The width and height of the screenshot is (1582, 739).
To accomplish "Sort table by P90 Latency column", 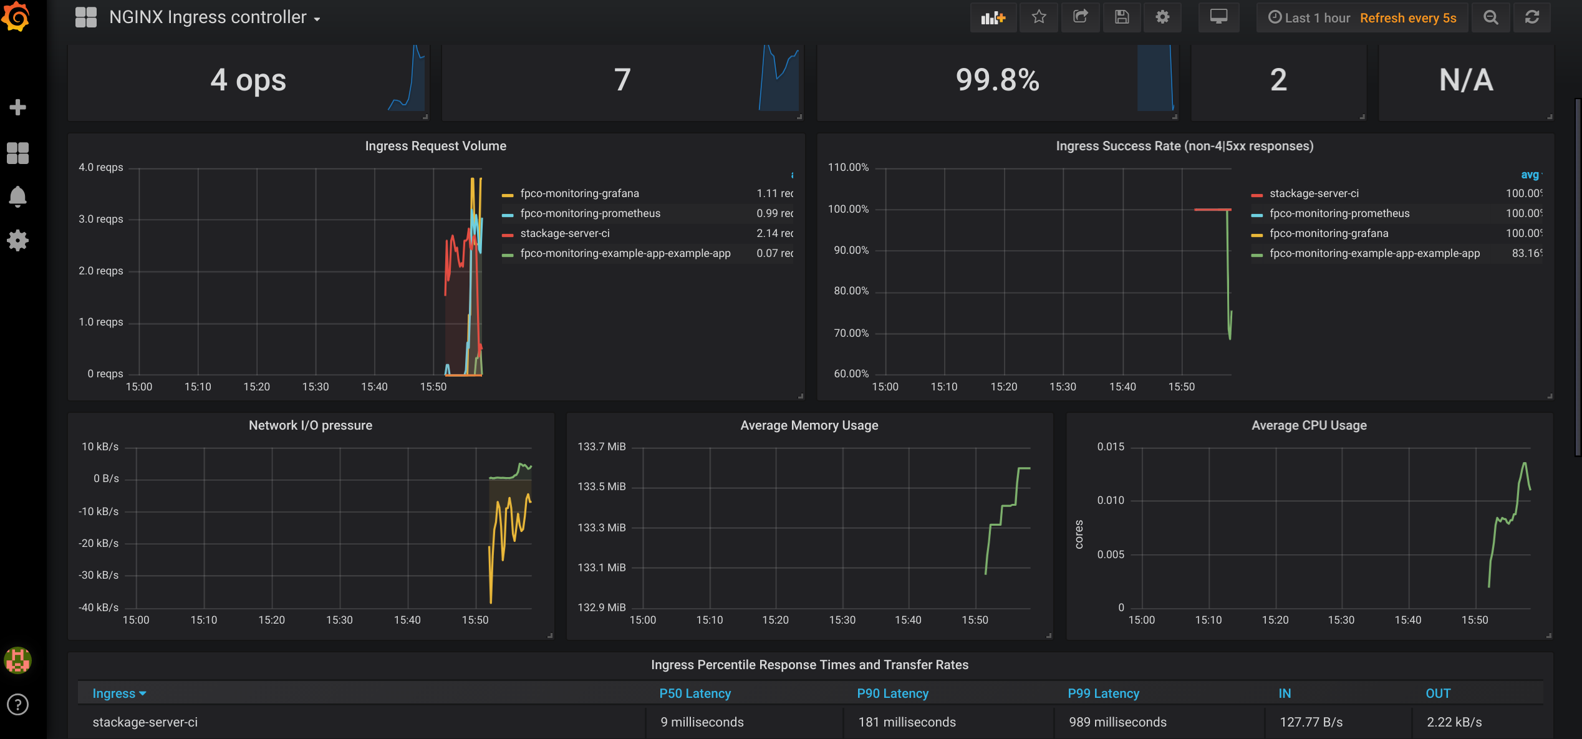I will 892,693.
